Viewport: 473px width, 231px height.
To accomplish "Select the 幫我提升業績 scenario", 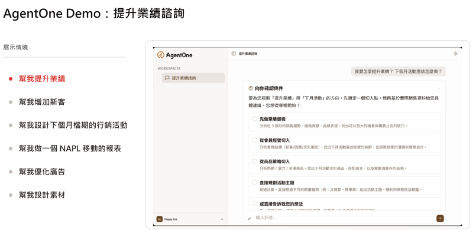I will (42, 79).
